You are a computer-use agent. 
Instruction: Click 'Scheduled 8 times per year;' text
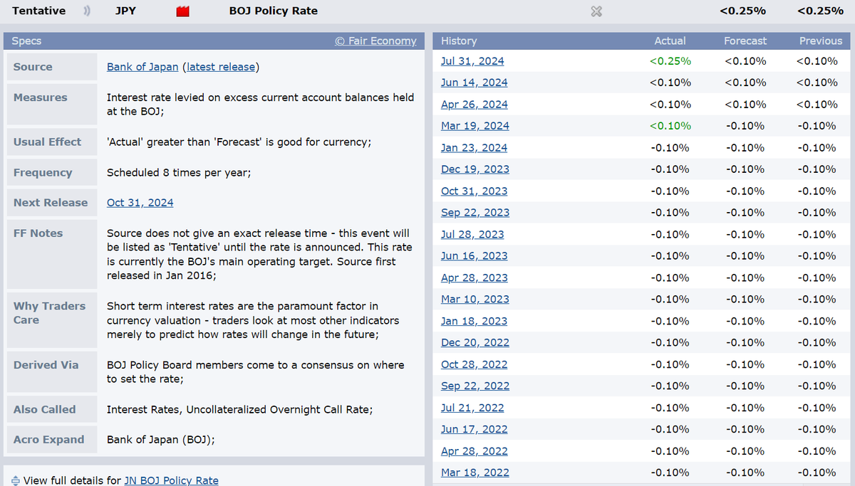[179, 172]
